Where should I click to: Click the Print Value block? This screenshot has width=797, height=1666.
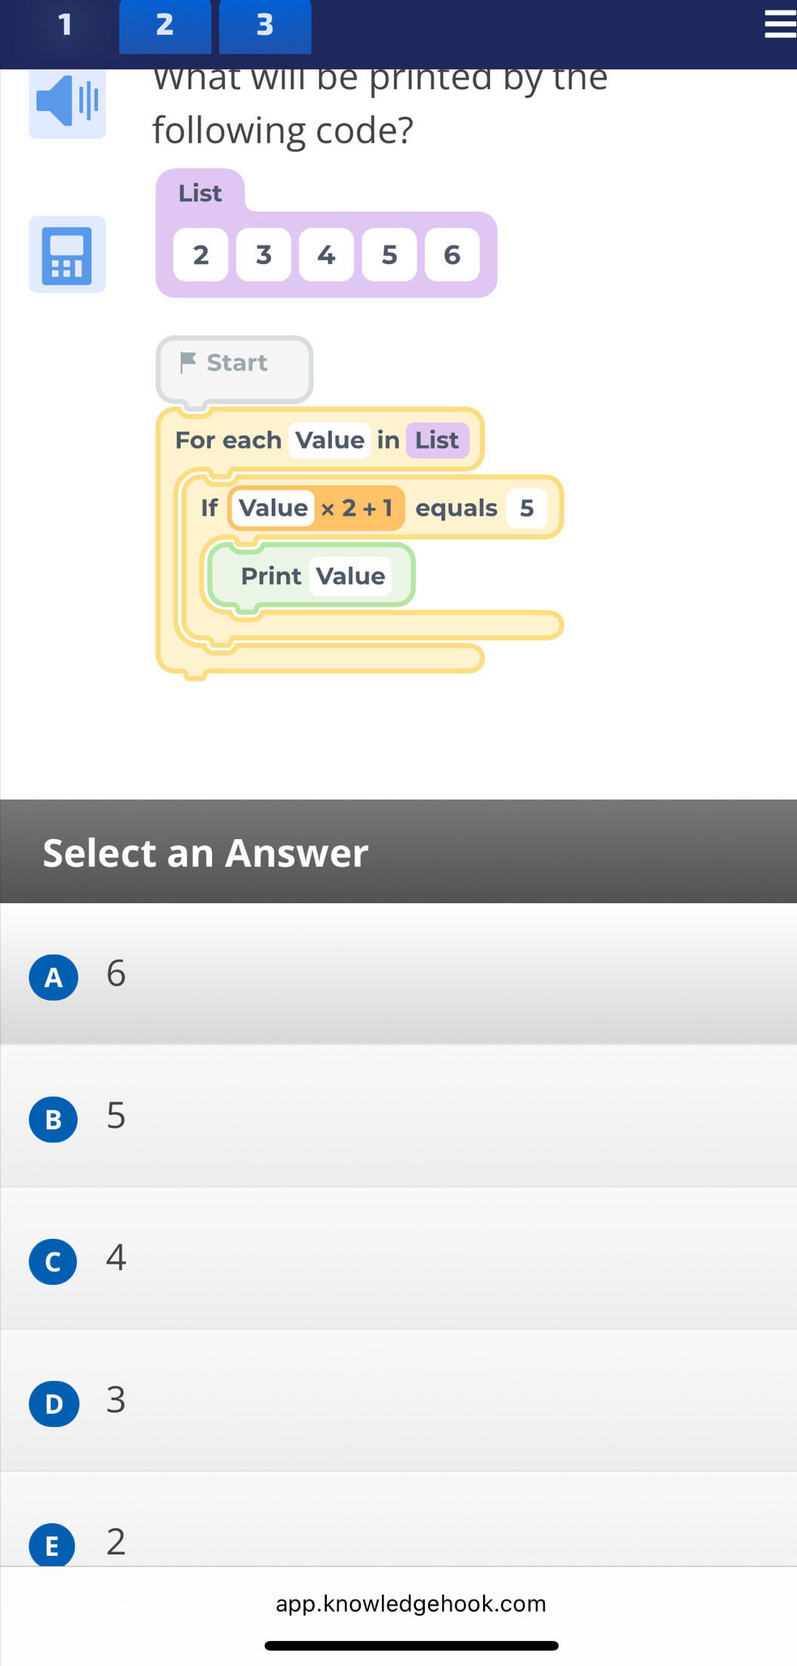click(x=311, y=576)
